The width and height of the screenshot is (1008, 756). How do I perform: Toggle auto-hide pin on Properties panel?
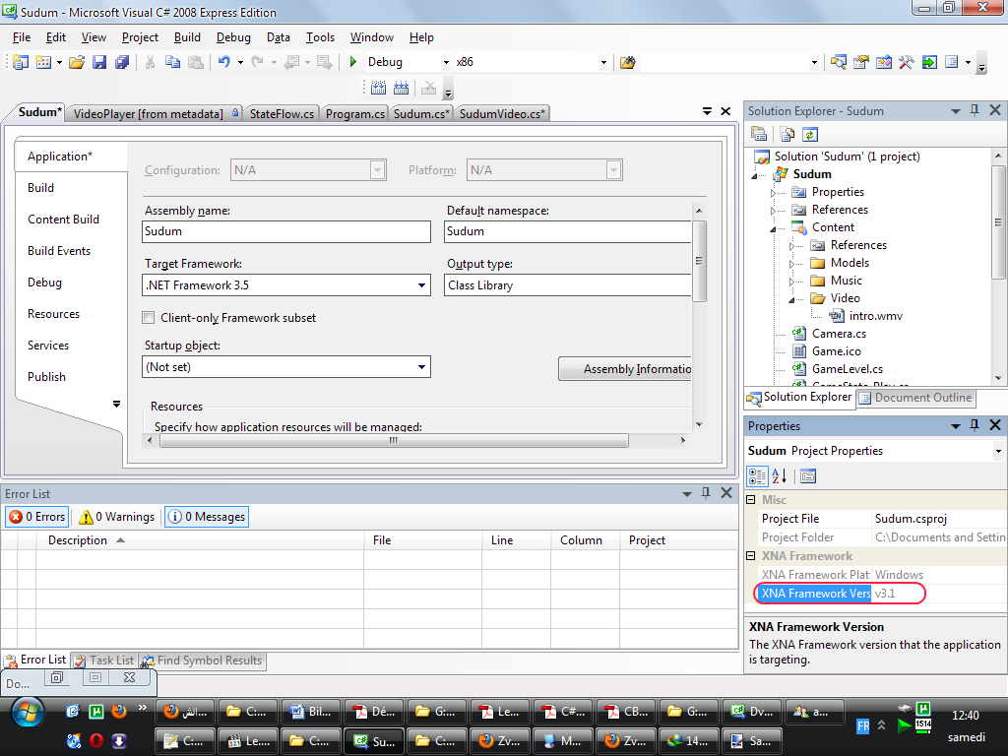(975, 425)
